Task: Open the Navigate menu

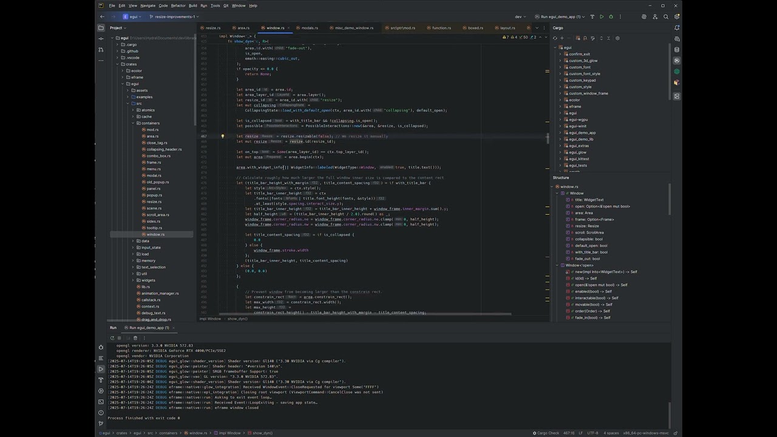Action: tap(148, 5)
